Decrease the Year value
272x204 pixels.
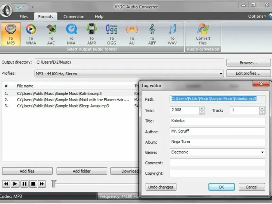tap(202, 112)
